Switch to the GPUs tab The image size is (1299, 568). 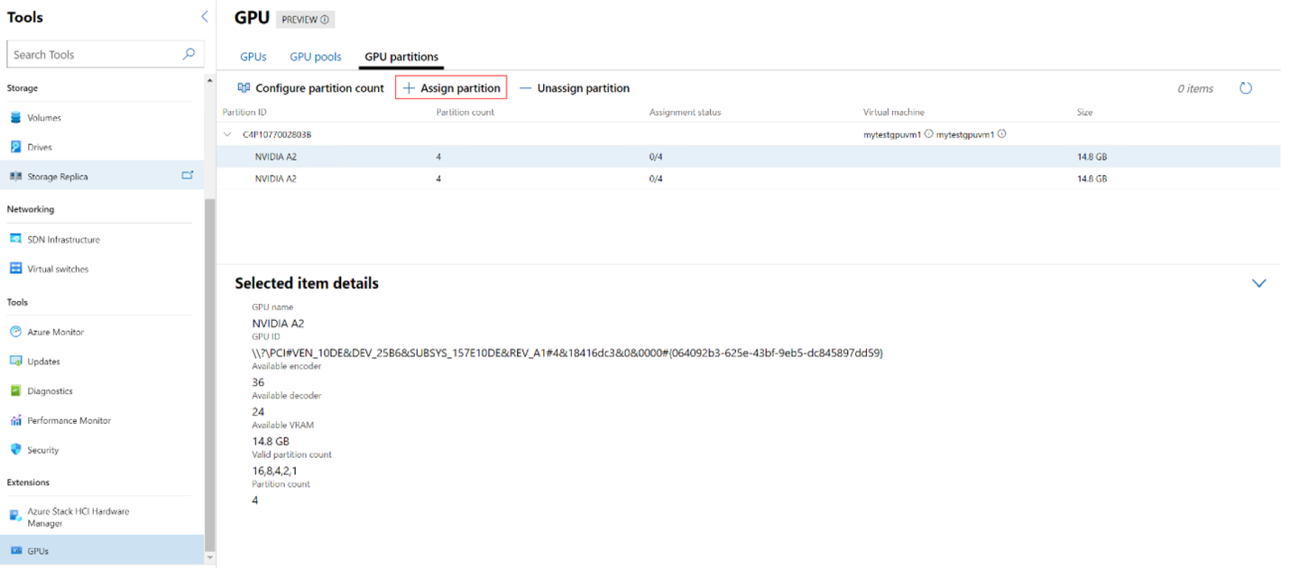(x=253, y=57)
